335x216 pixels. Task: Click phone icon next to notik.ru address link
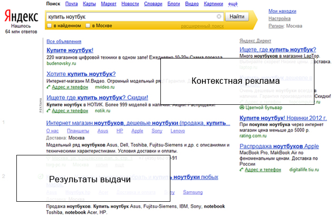click(x=49, y=111)
